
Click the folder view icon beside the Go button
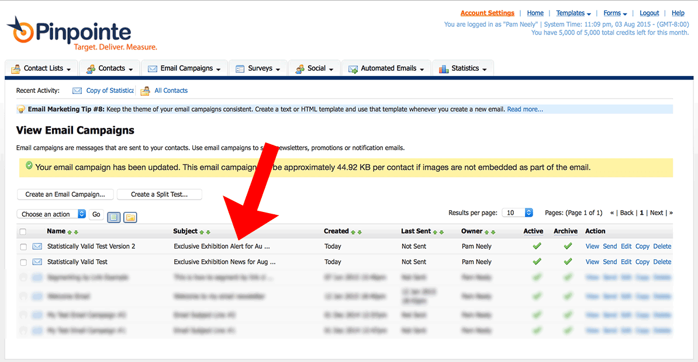pyautogui.click(x=130, y=217)
